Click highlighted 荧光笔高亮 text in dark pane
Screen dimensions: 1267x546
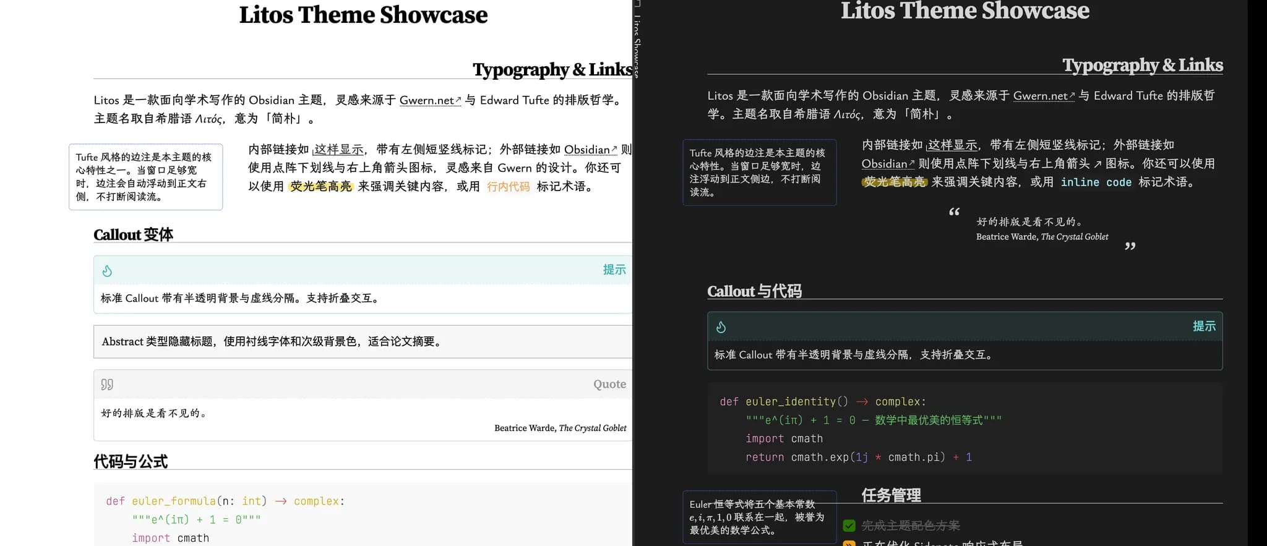[x=895, y=182]
